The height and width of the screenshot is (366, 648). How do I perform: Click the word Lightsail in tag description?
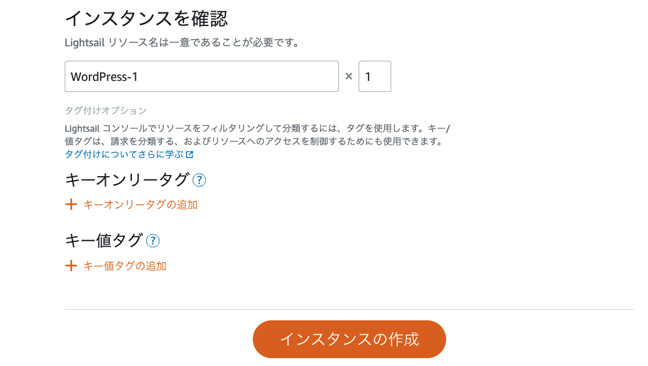click(82, 129)
